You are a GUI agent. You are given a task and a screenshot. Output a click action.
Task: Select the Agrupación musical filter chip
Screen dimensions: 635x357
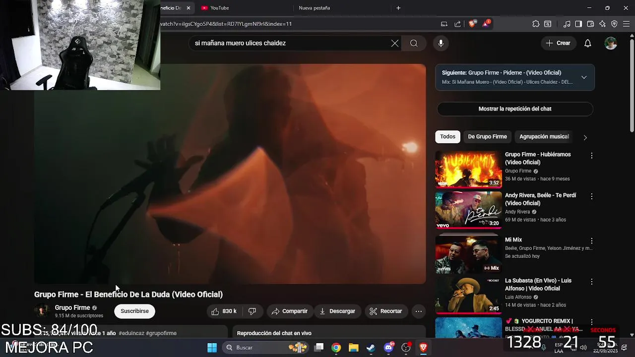(544, 137)
